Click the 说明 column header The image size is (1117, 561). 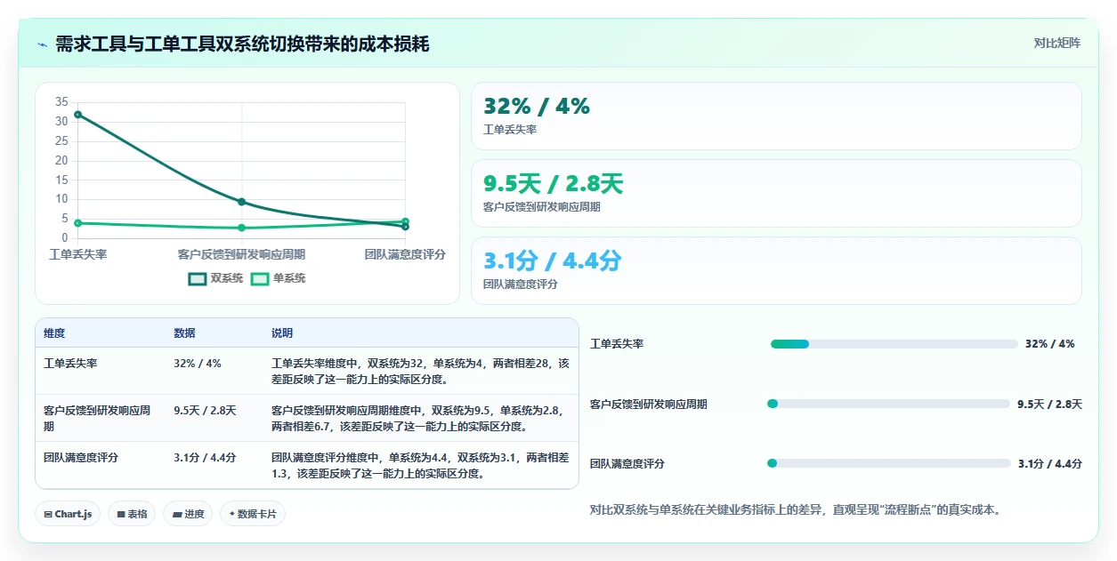282,333
